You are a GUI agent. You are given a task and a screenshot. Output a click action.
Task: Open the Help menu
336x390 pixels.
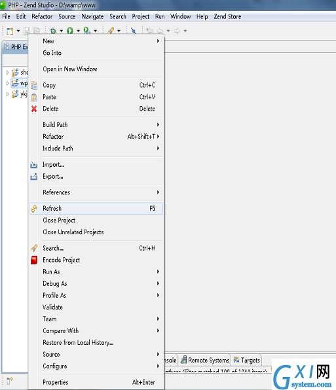[x=202, y=16]
